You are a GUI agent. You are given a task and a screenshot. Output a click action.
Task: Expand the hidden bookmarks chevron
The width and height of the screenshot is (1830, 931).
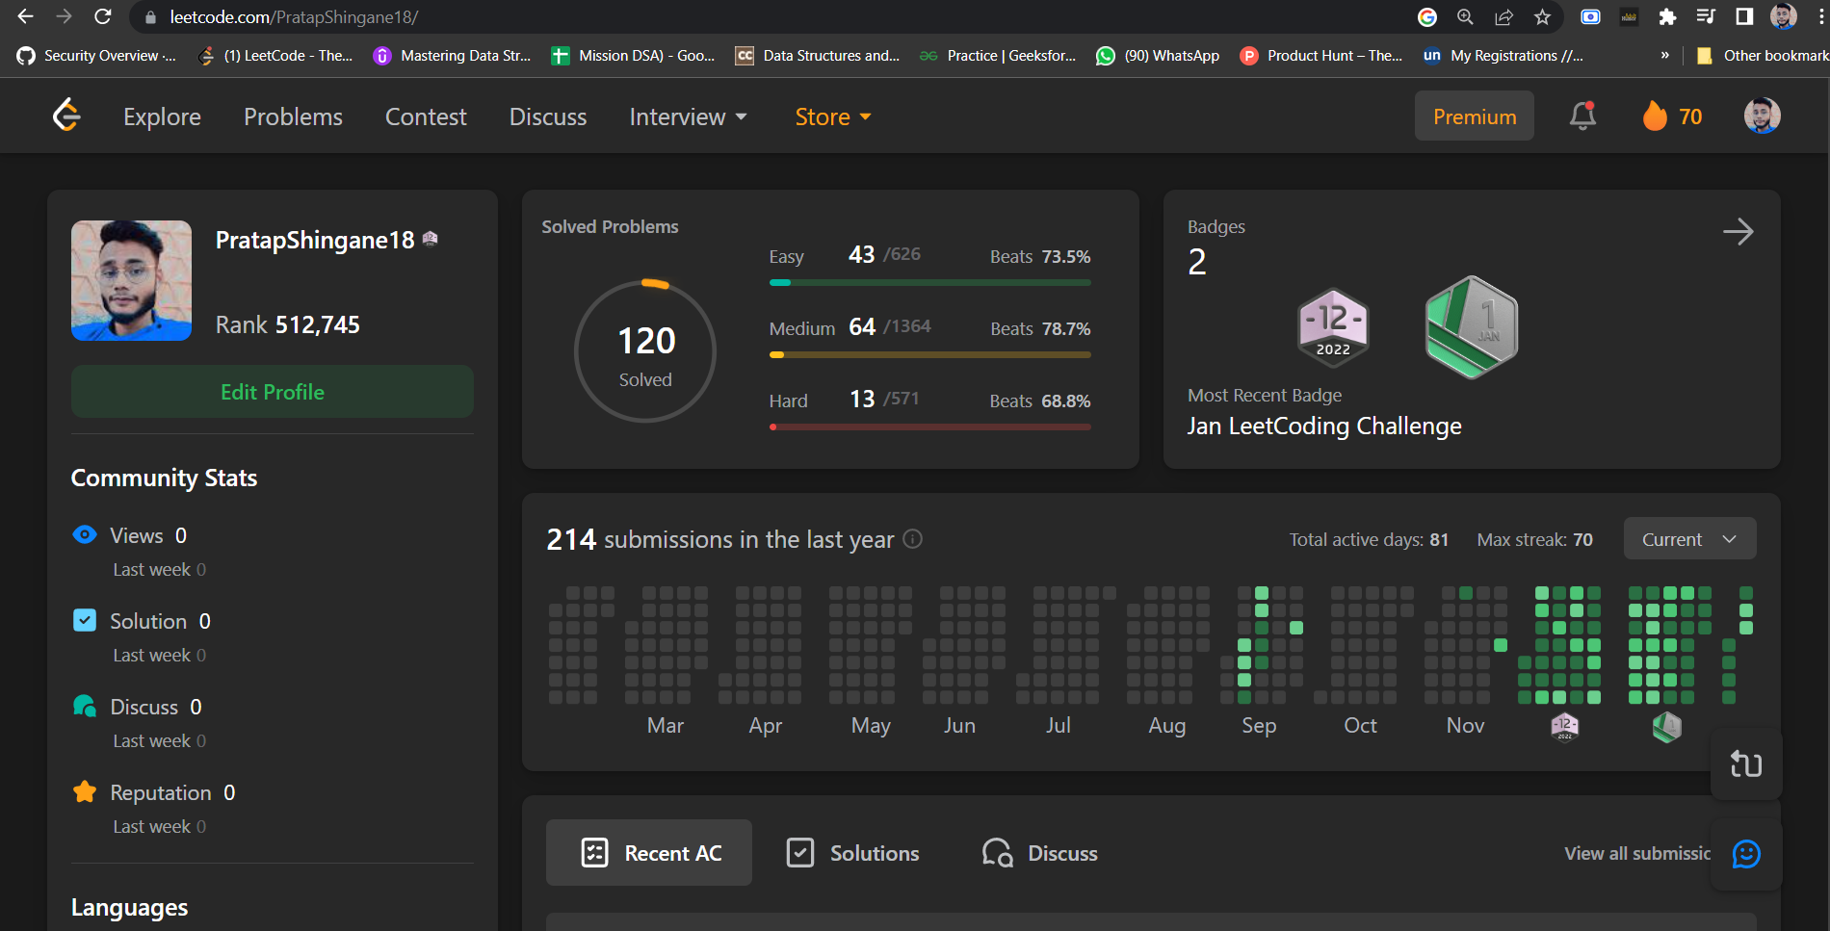tap(1664, 55)
